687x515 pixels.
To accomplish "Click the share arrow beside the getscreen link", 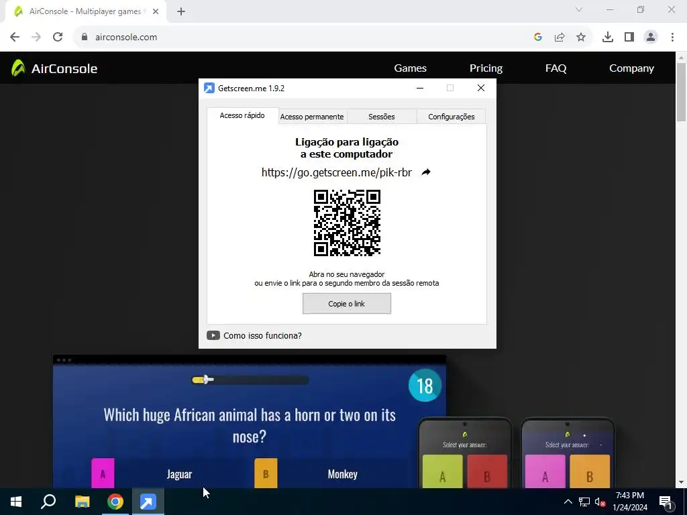I will tap(426, 172).
